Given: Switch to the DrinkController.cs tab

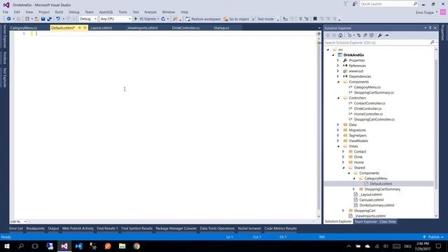Looking at the screenshot, I should [x=185, y=28].
